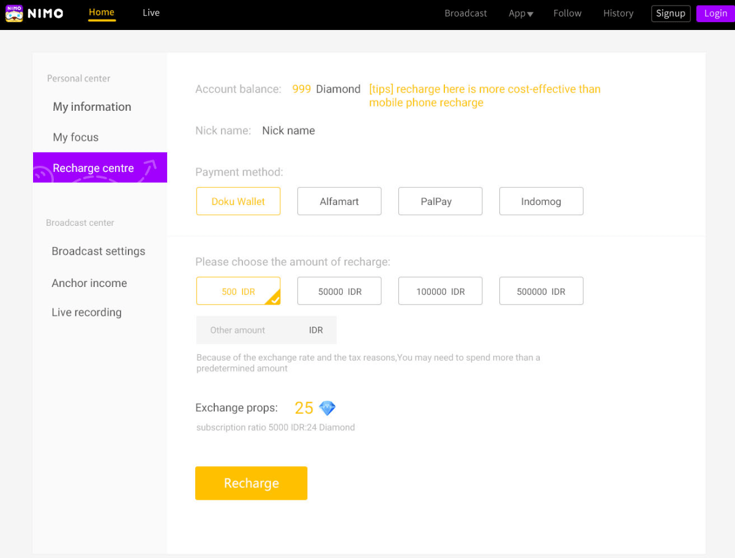
Task: Open the Home tab
Action: click(102, 13)
